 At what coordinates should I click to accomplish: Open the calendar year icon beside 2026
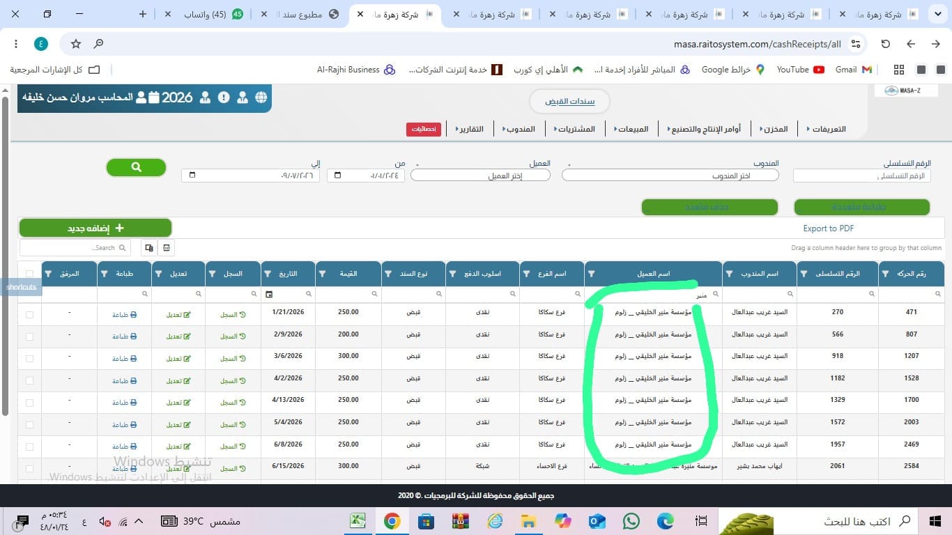click(x=154, y=98)
